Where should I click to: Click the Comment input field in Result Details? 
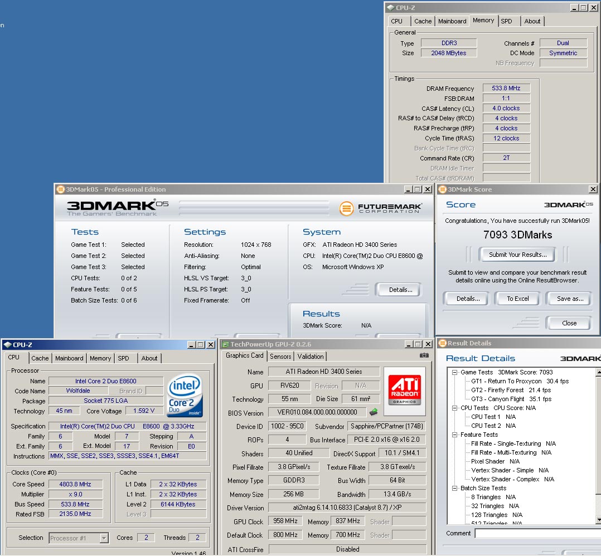(x=537, y=533)
